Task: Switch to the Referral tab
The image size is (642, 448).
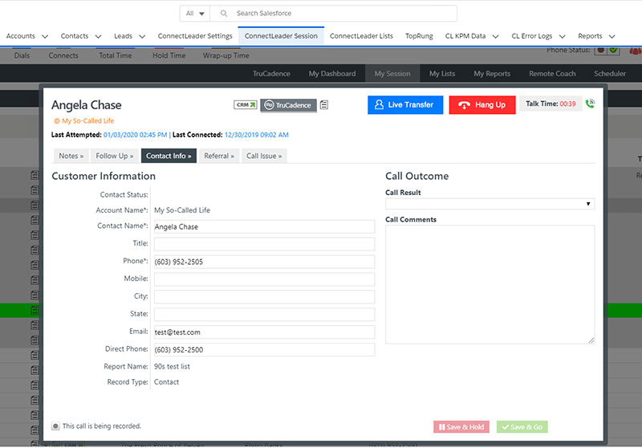Action: point(219,156)
